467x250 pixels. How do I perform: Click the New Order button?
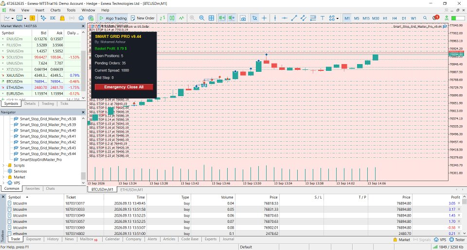143,18
